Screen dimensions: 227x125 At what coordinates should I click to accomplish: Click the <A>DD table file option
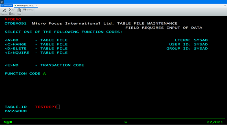tap(36, 40)
